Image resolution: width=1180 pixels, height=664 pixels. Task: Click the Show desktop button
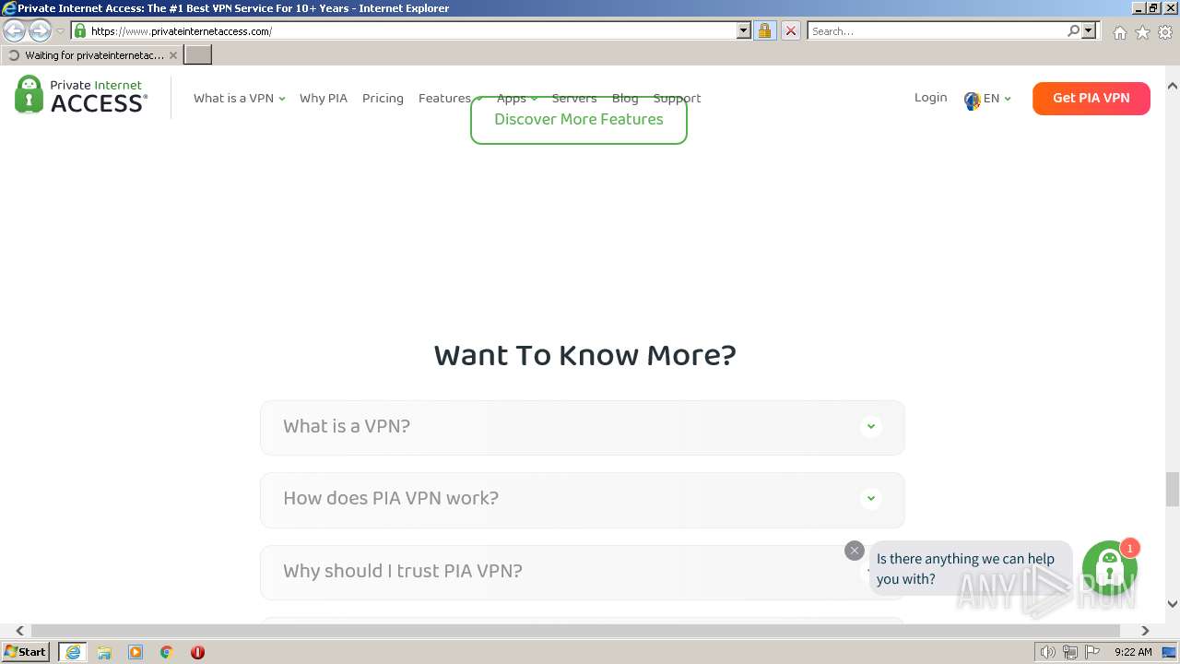pyautogui.click(x=1170, y=652)
